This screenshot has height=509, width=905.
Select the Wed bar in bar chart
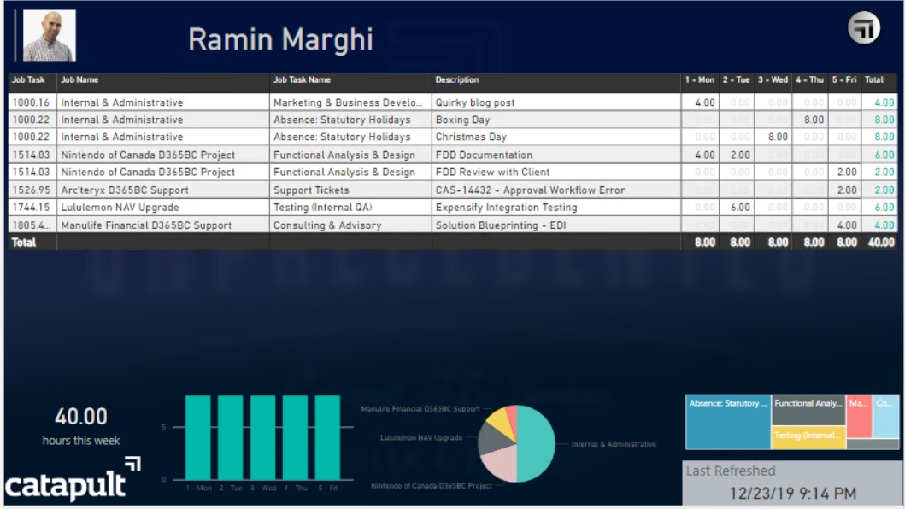point(262,437)
